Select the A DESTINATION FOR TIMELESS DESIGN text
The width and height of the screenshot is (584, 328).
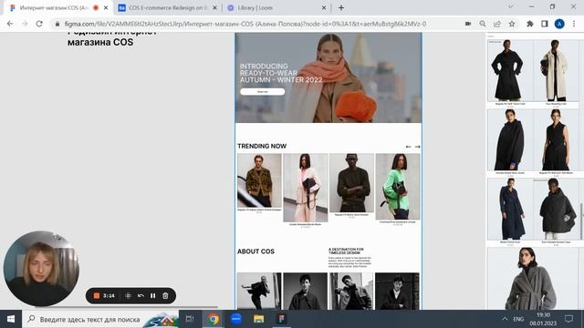pos(346,251)
